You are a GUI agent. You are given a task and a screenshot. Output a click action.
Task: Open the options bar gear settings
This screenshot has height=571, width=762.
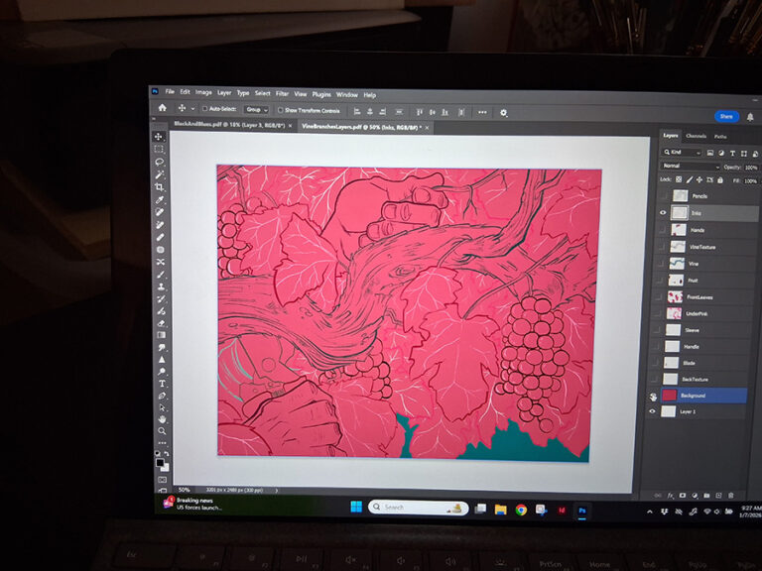(x=503, y=112)
